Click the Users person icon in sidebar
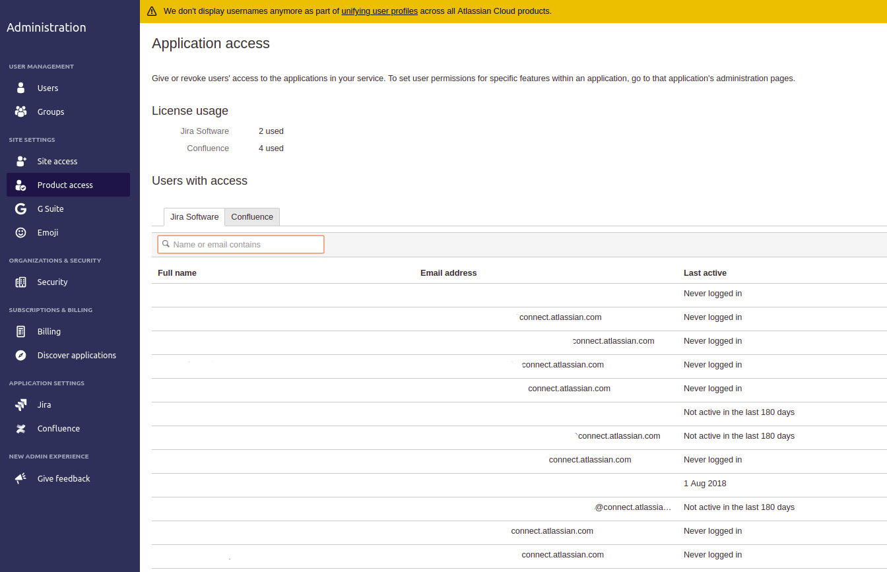 pos(21,88)
